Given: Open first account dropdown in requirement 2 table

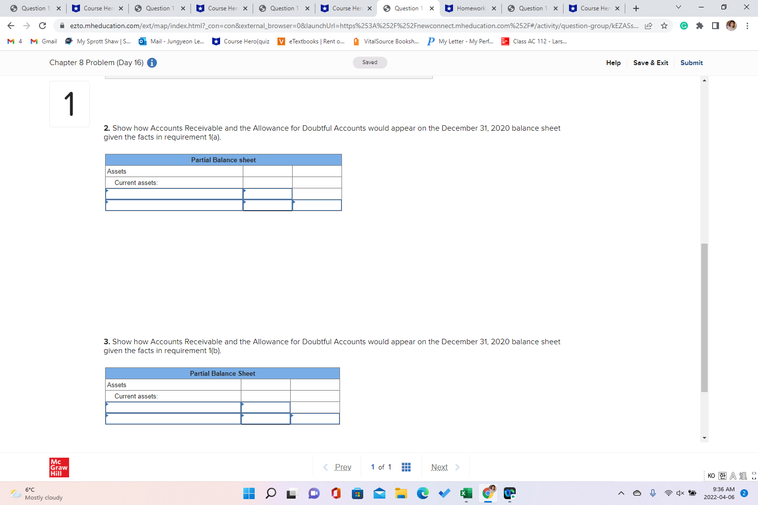Looking at the screenshot, I should click(x=174, y=194).
